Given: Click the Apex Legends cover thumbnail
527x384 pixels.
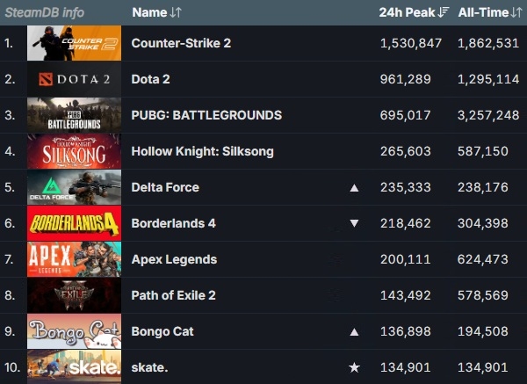Looking at the screenshot, I should click(74, 259).
